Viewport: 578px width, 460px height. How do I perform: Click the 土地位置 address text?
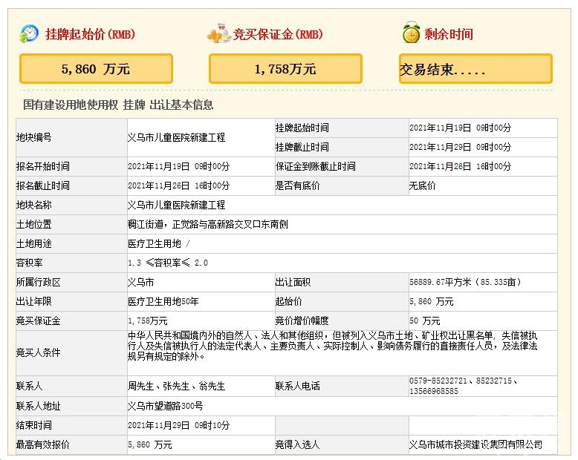pyautogui.click(x=202, y=223)
